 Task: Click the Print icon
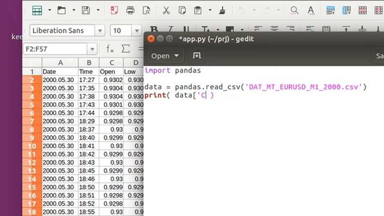(130, 11)
